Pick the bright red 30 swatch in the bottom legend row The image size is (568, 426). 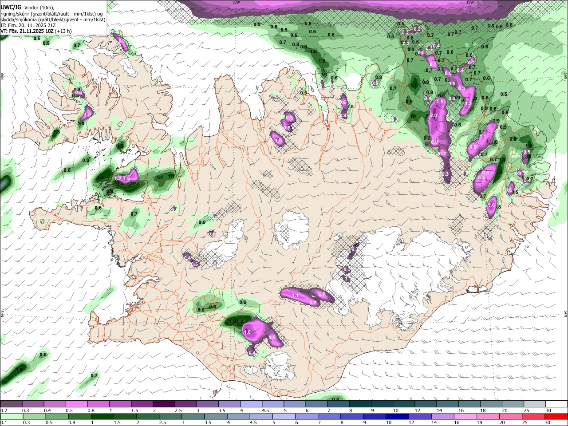556,416
